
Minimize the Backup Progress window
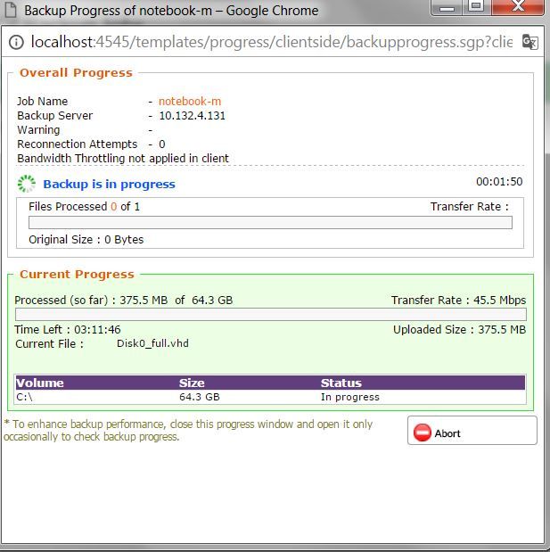pyautogui.click(x=447, y=7)
